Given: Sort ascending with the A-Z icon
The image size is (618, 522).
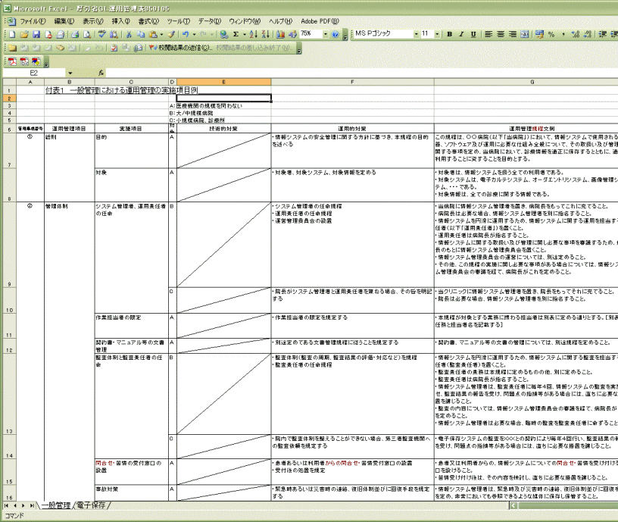Looking at the screenshot, I should pyautogui.click(x=254, y=35).
